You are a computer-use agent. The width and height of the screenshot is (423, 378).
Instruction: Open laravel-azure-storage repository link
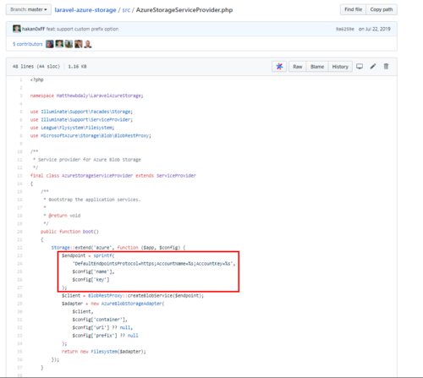[x=85, y=10]
